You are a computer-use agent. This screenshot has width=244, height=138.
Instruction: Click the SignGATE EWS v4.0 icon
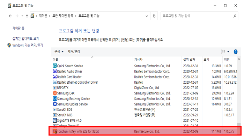[x=55, y=121]
